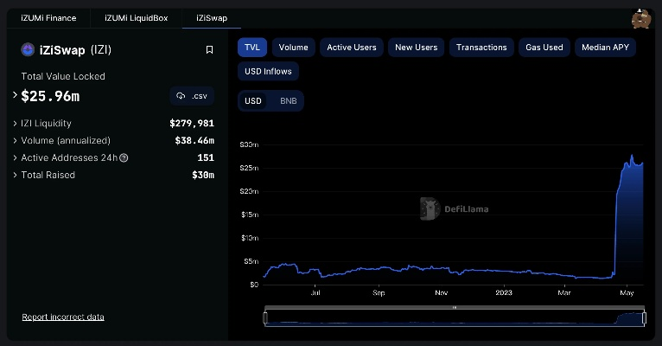The width and height of the screenshot is (662, 346).
Task: Open the iZUMi LiquidBox tab
Action: point(137,18)
